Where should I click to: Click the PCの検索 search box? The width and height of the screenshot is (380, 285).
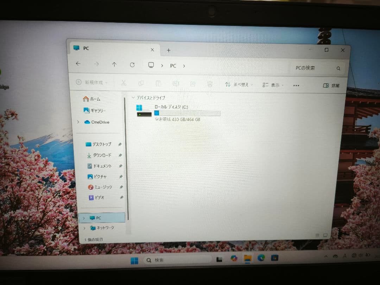(315, 68)
